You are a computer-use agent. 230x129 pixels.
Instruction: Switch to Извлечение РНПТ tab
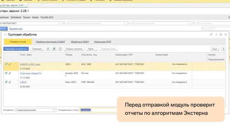[103, 42]
